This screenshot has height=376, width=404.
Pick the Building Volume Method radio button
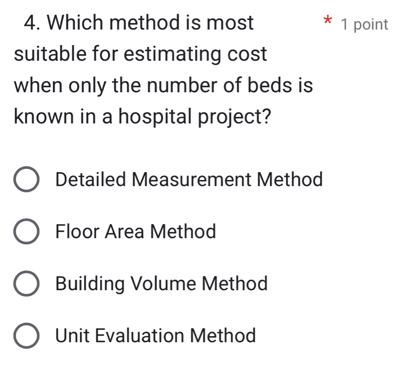coord(26,284)
